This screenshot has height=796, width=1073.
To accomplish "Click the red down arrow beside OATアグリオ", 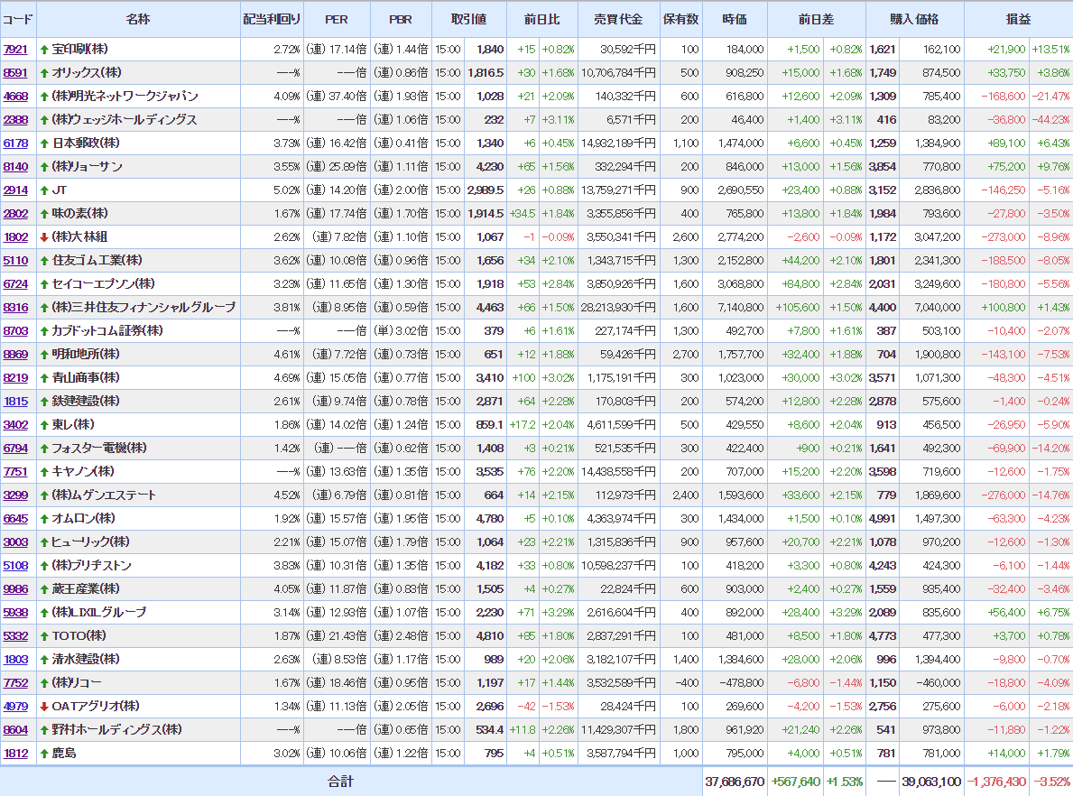I will [44, 707].
